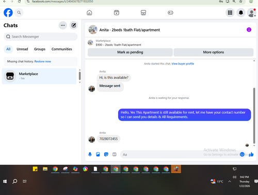Click the blue sent reply message
258x195 pixels.
click(184, 115)
